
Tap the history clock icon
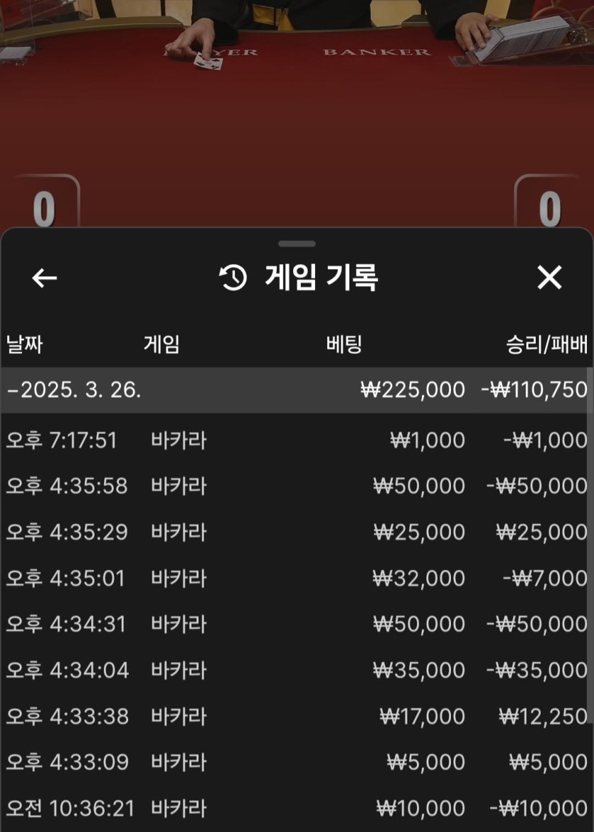point(233,278)
